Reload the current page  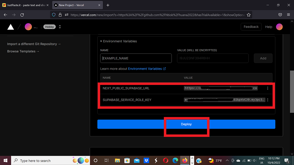click(x=22, y=15)
